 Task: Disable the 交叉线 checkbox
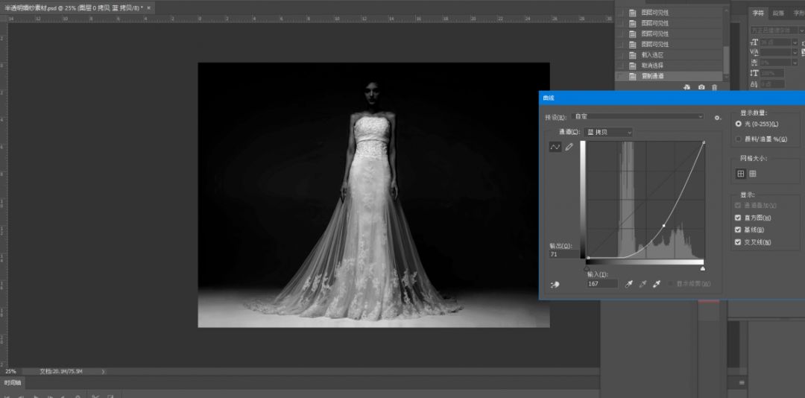(738, 242)
